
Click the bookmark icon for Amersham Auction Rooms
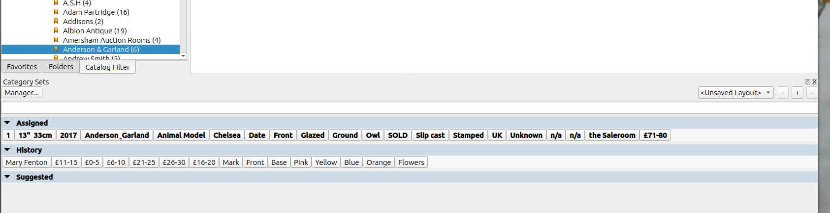(x=56, y=40)
